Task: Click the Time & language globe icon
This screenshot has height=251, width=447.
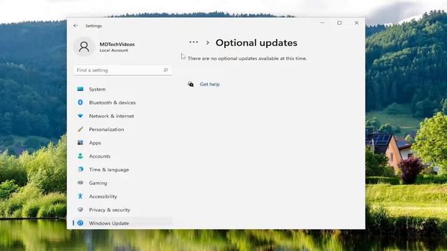Action: [80, 169]
